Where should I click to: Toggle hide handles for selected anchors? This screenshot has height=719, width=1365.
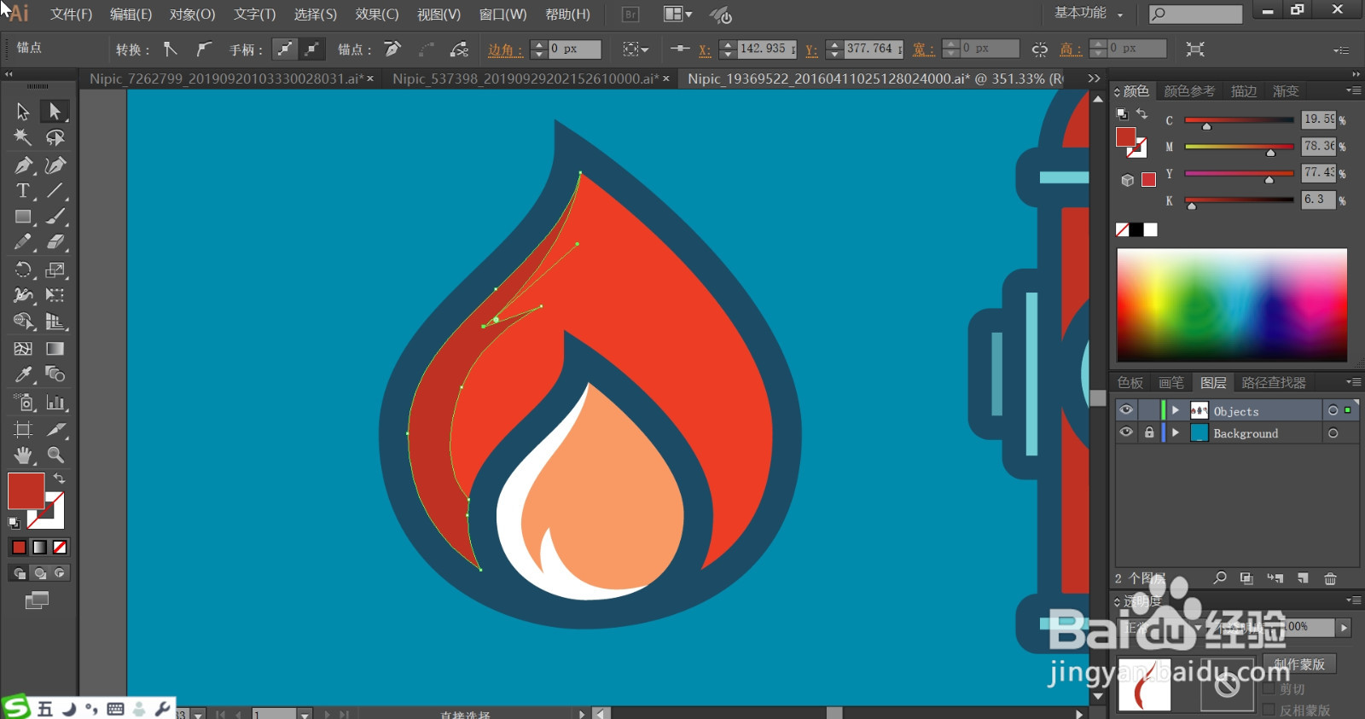click(x=313, y=49)
